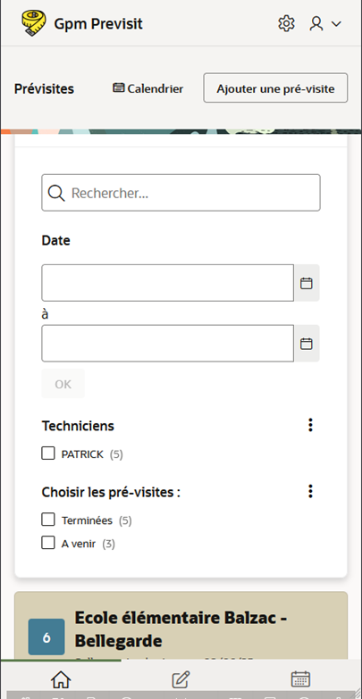The width and height of the screenshot is (362, 699).
Task: Enable the Terminées filter checkbox
Action: (x=48, y=520)
